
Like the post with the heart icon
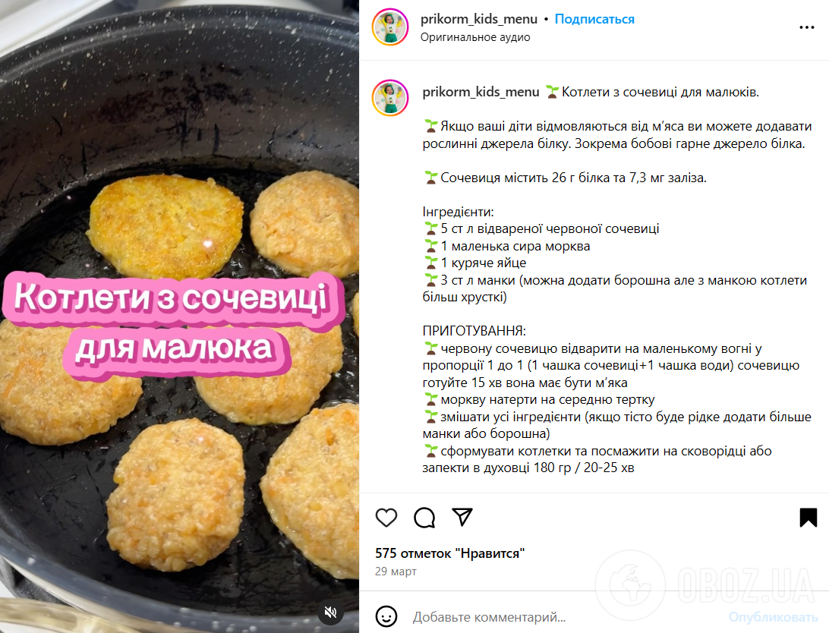386,518
